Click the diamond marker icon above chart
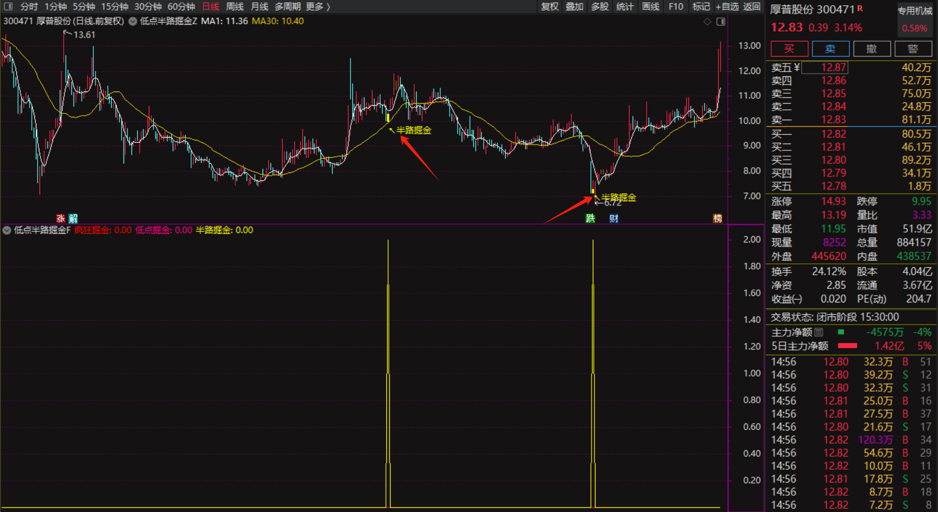The height and width of the screenshot is (512, 938). tap(707, 21)
